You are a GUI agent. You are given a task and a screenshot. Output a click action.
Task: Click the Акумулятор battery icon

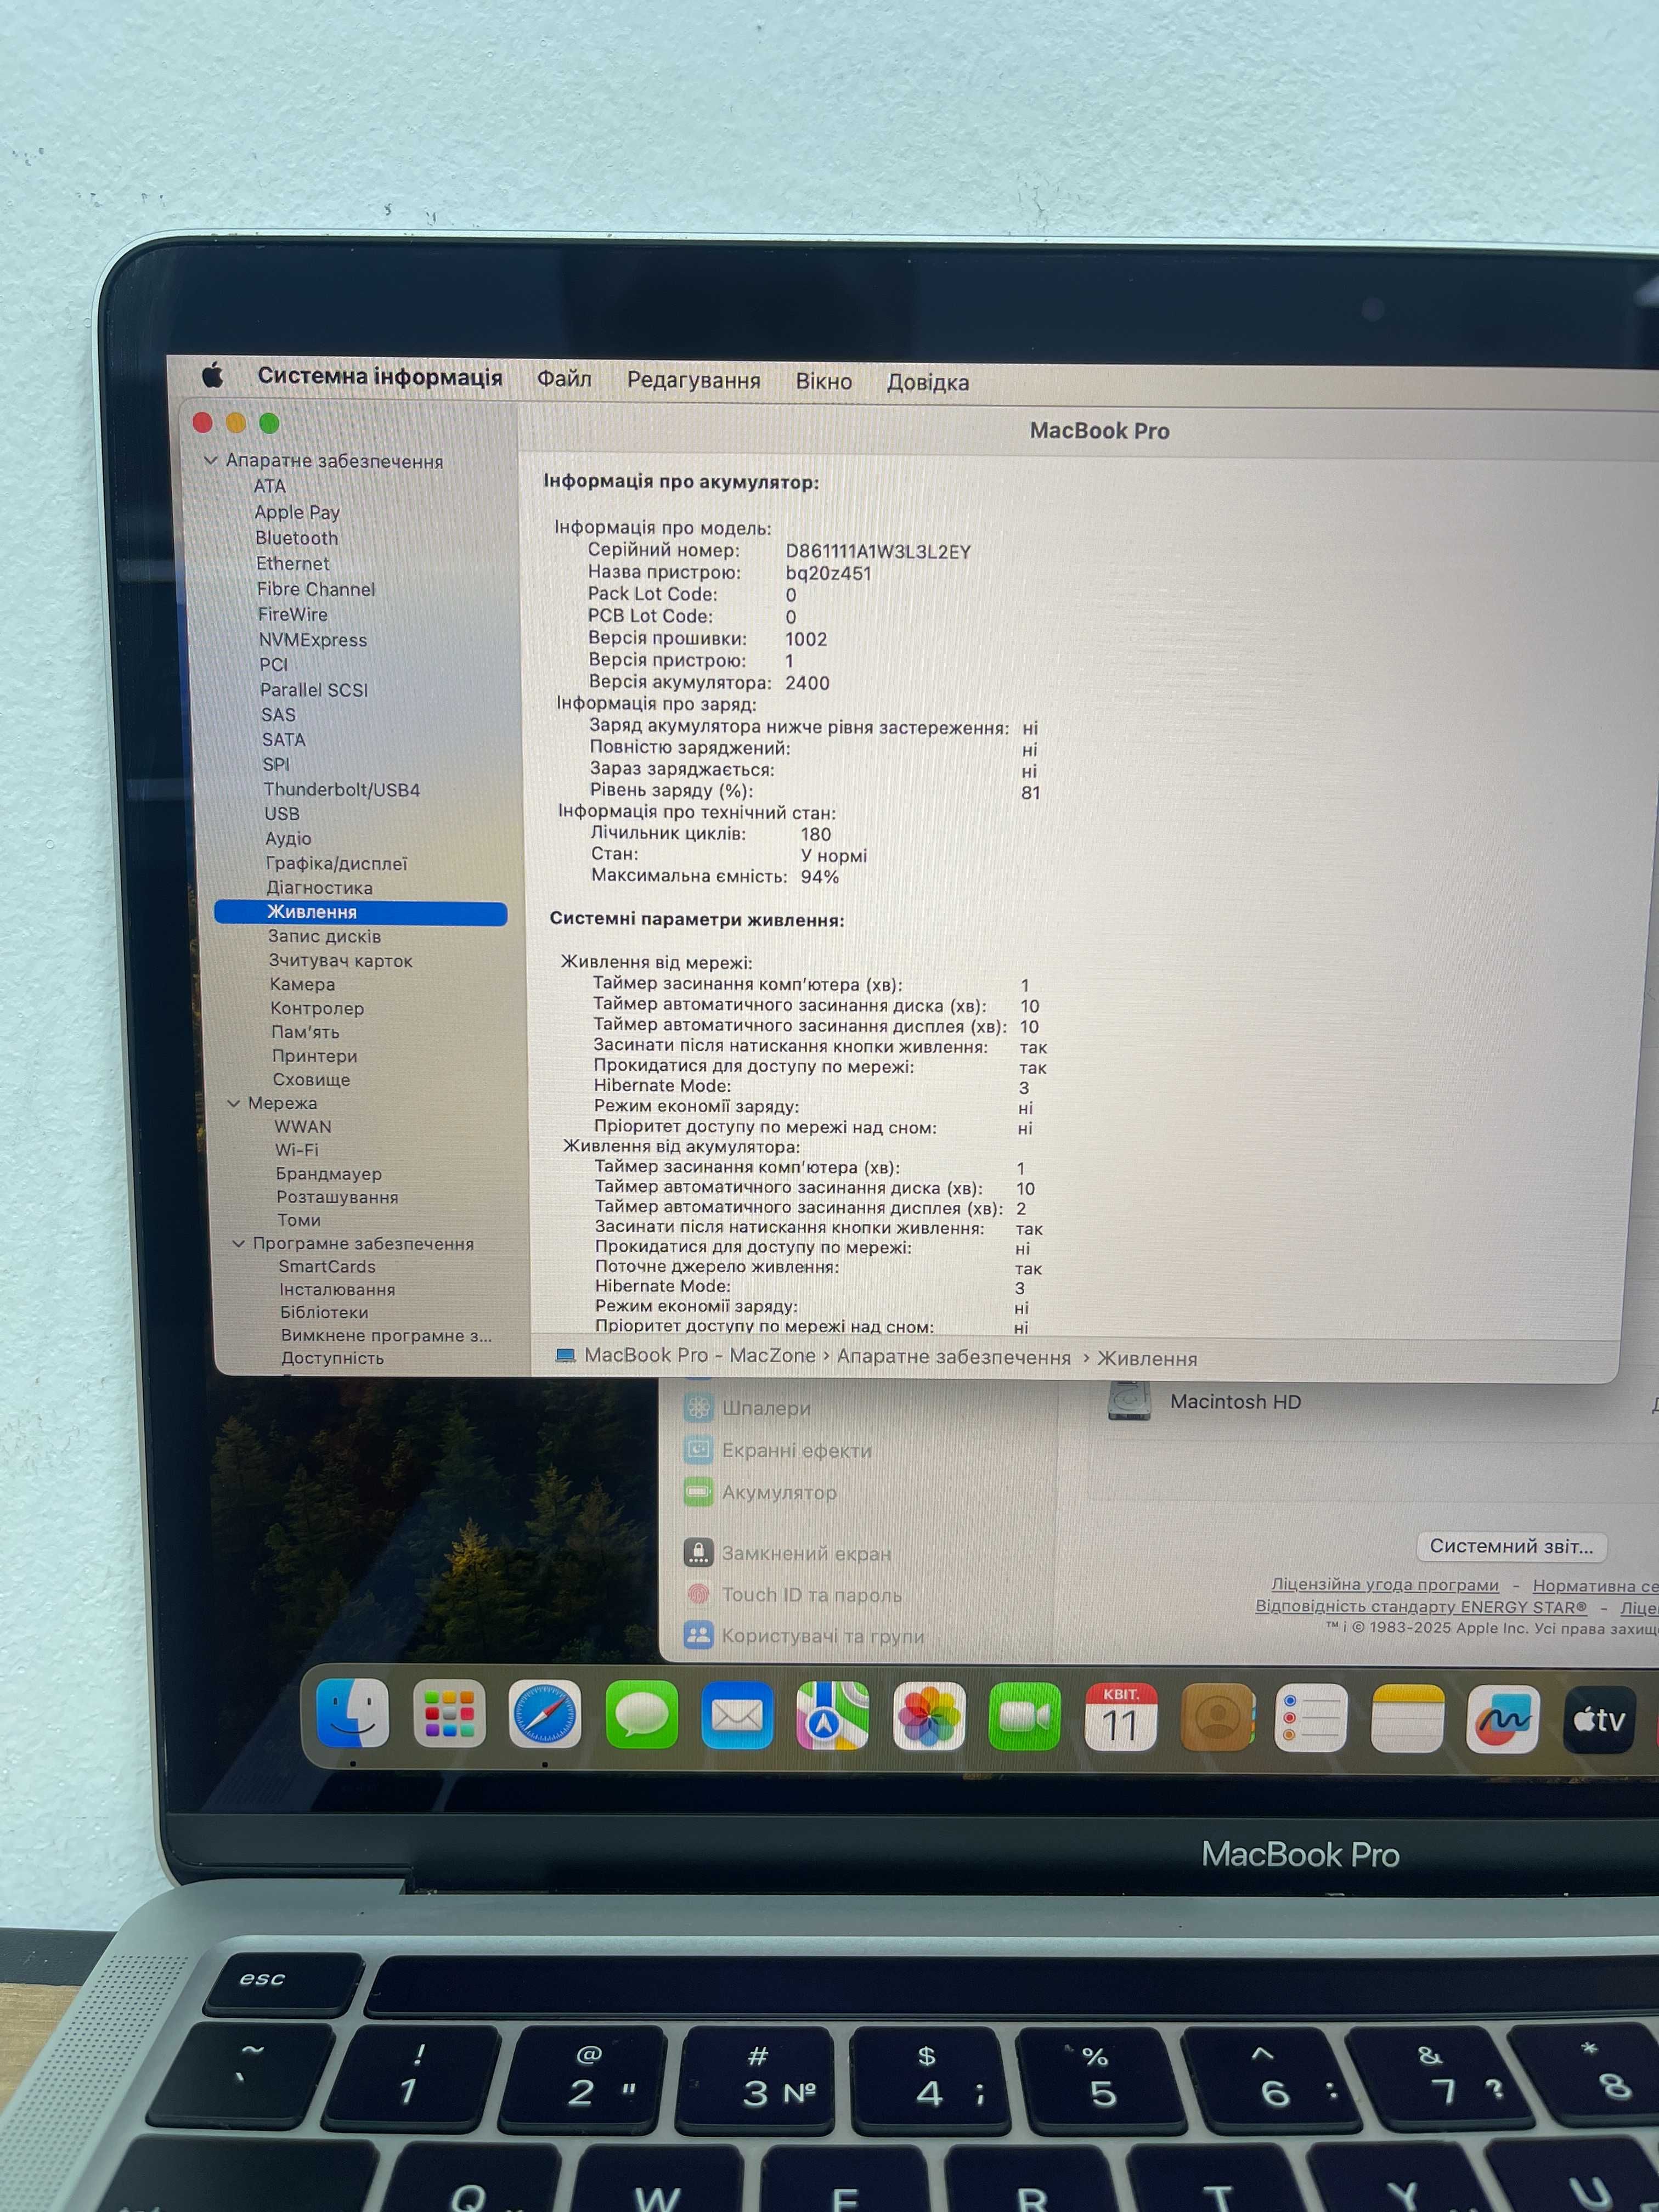click(698, 1492)
